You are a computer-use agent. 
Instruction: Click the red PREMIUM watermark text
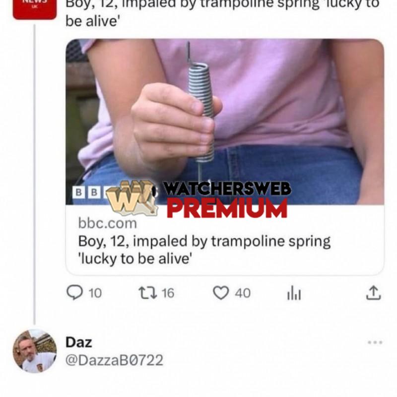(227, 208)
